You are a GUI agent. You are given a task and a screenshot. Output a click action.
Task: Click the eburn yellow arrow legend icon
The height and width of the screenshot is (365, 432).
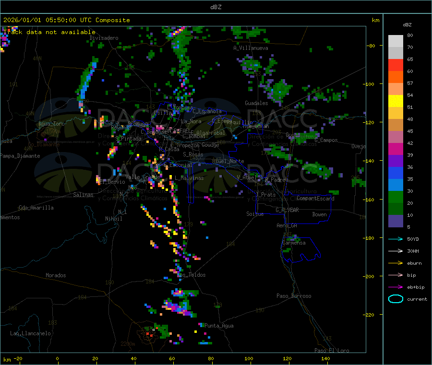(x=396, y=263)
